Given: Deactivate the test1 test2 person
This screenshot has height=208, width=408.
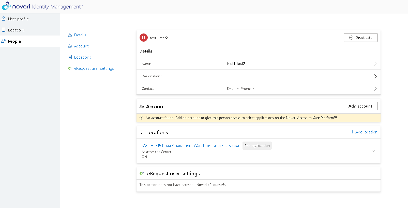Looking at the screenshot, I should coord(361,38).
